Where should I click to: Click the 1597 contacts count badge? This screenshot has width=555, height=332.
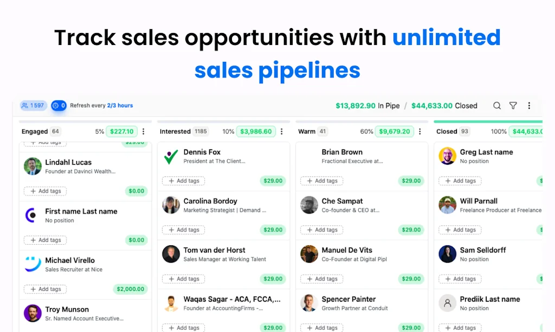coord(33,106)
